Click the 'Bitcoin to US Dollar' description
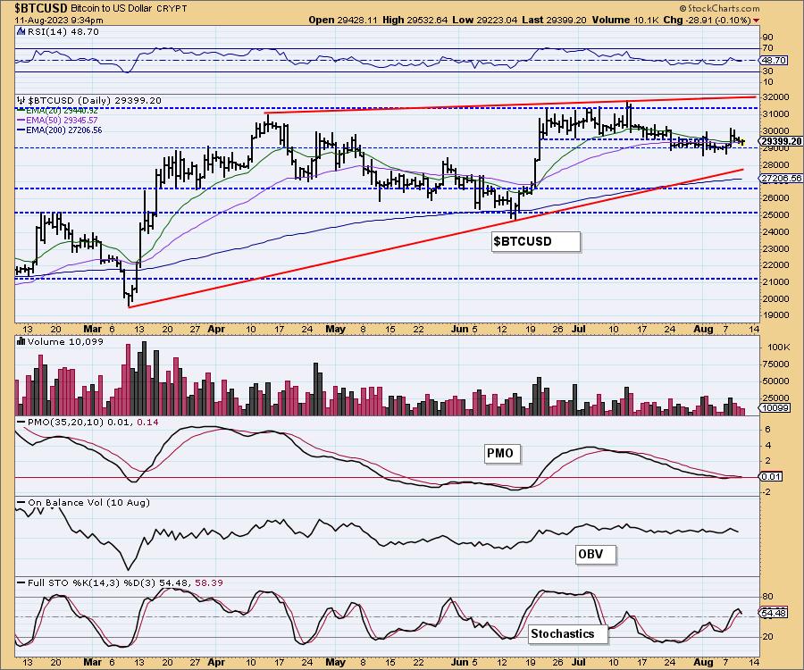 [x=112, y=9]
